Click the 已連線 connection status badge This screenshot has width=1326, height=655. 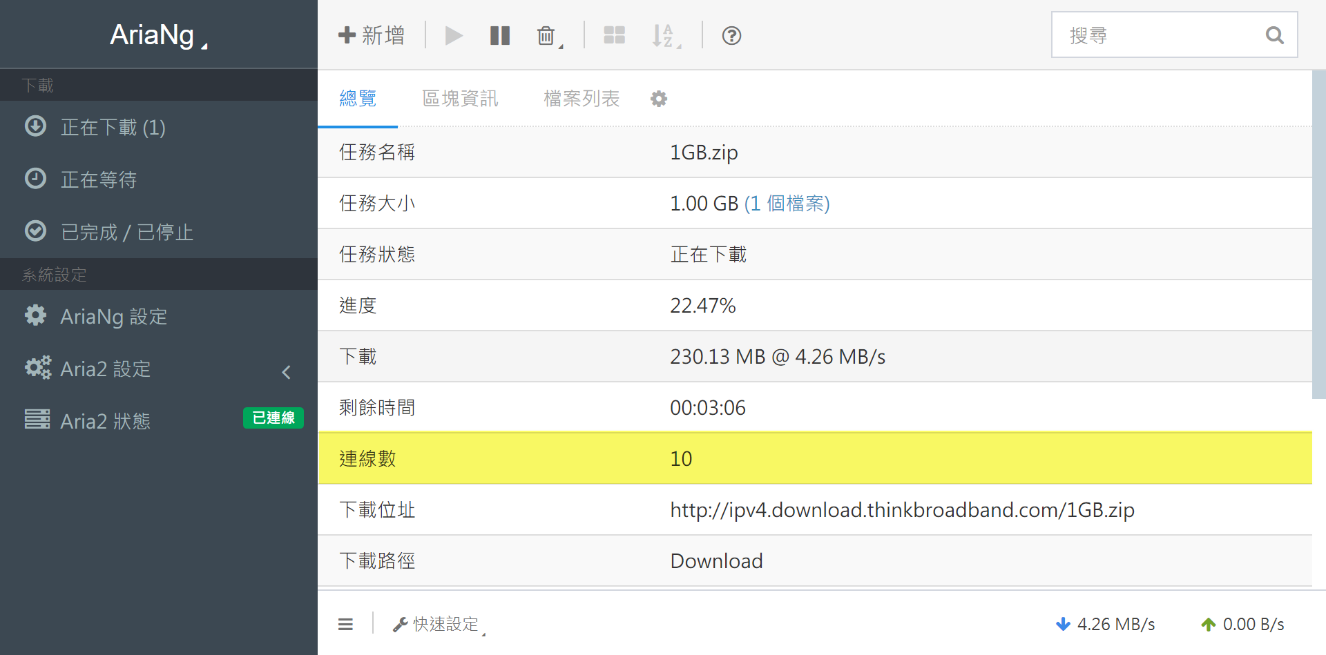point(273,418)
